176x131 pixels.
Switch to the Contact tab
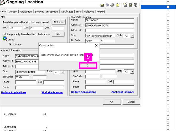[x=13, y=11]
